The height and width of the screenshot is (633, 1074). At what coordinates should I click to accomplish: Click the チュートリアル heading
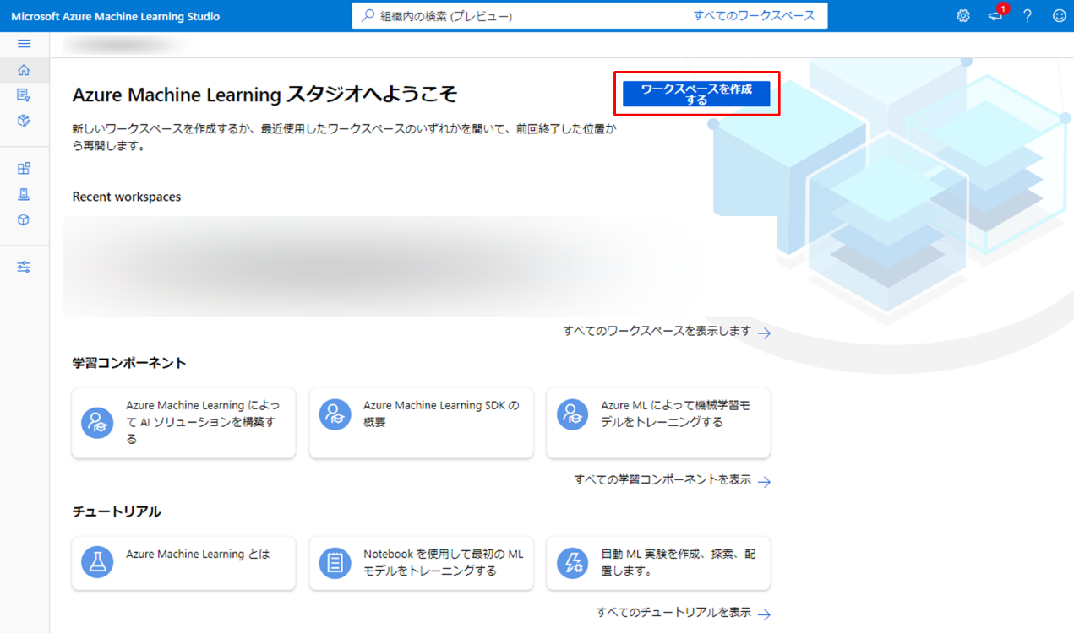coord(117,511)
